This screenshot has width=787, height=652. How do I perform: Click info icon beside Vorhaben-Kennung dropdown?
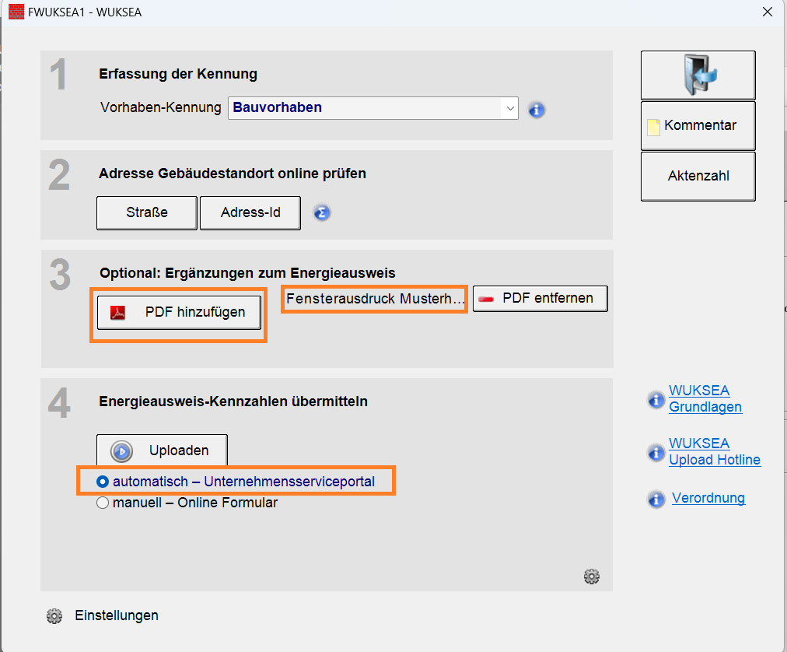(x=537, y=110)
